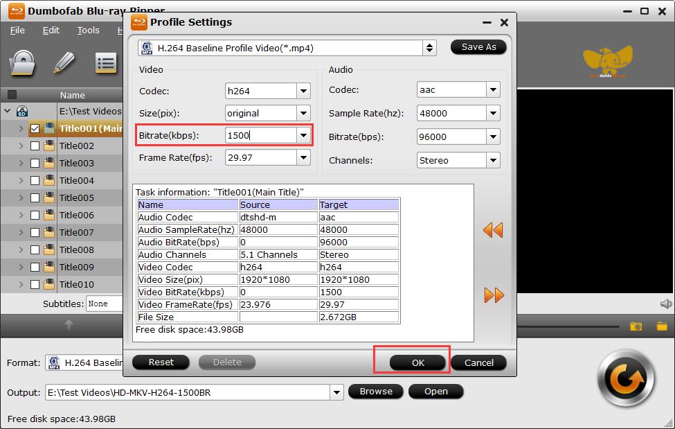Screen dimensions: 675x429
Task: Open the Frame Rate(fps) dropdown
Action: (x=303, y=158)
